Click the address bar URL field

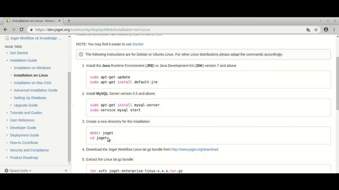[166, 30]
